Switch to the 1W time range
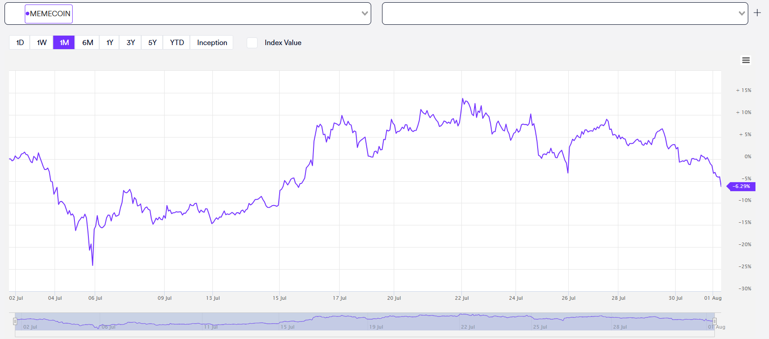Screen dimensions: 769x339 pos(41,42)
